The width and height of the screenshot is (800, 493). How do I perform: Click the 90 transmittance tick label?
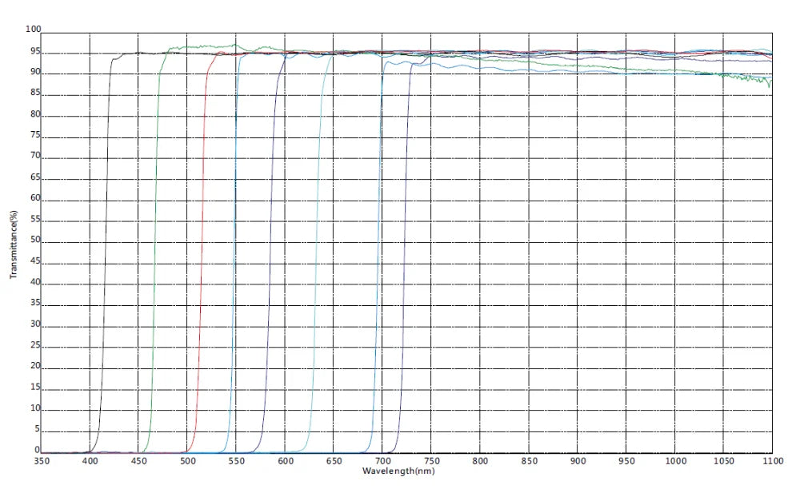[35, 72]
